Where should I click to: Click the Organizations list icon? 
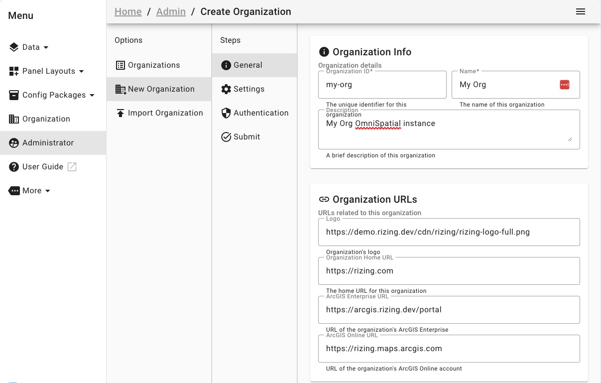[x=120, y=65]
